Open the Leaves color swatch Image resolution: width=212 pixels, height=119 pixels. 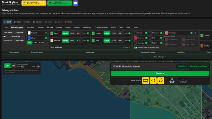coord(202,35)
